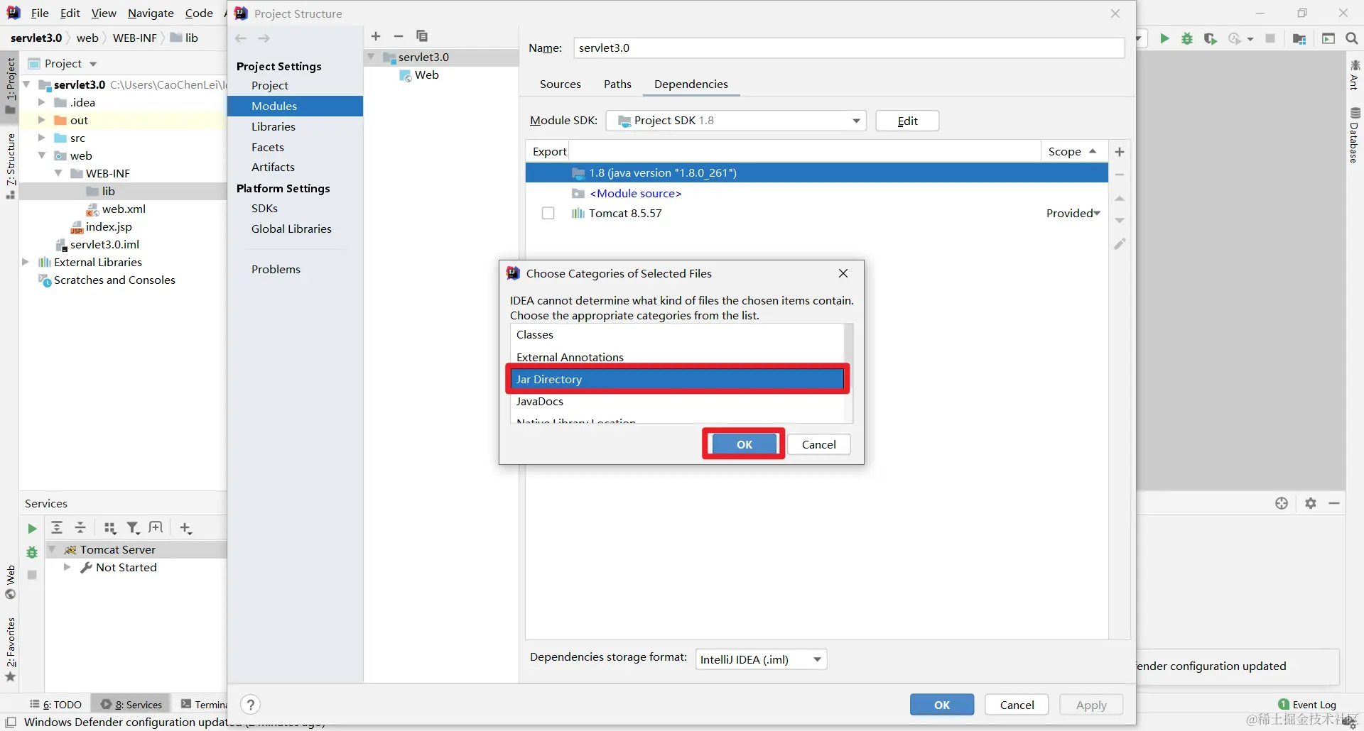Hide the Services panel with minus icon
Image resolution: width=1364 pixels, height=731 pixels.
point(1334,503)
